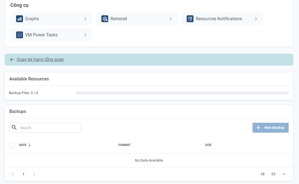Screen dimensions: 299x184
Task: Sort the table by SIZE column
Action: pos(208,145)
